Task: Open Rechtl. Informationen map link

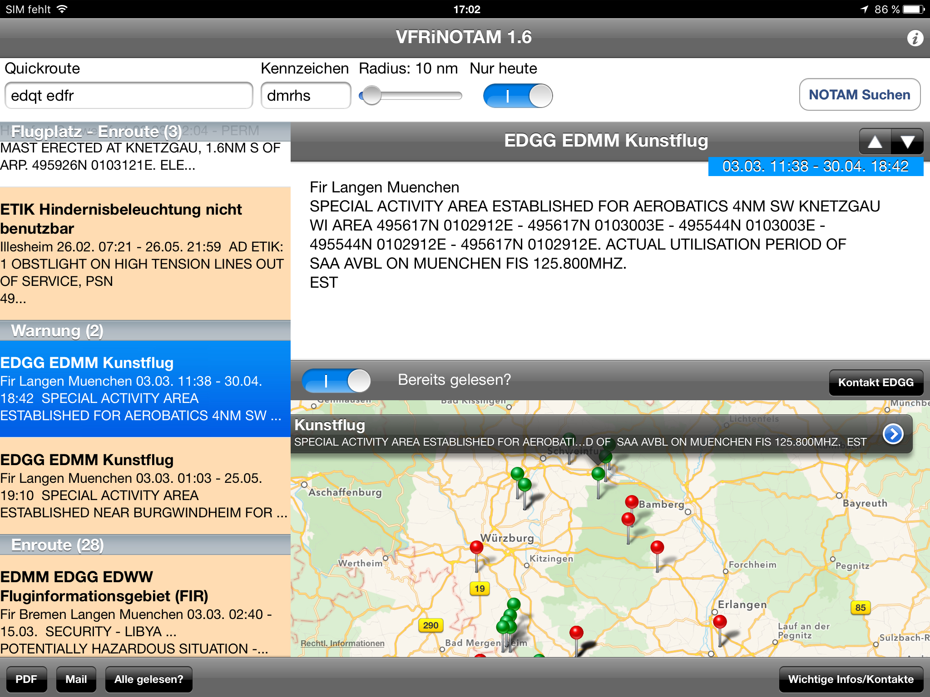Action: click(x=342, y=643)
